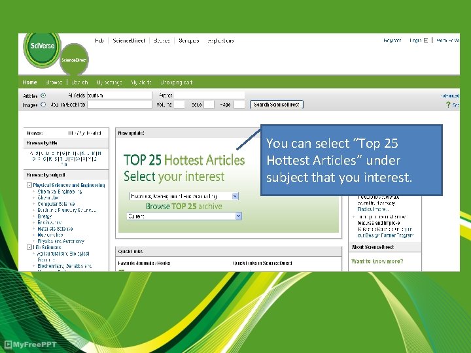Open Engineering subject link
This screenshot has height=353, width=471.
pyautogui.click(x=50, y=222)
